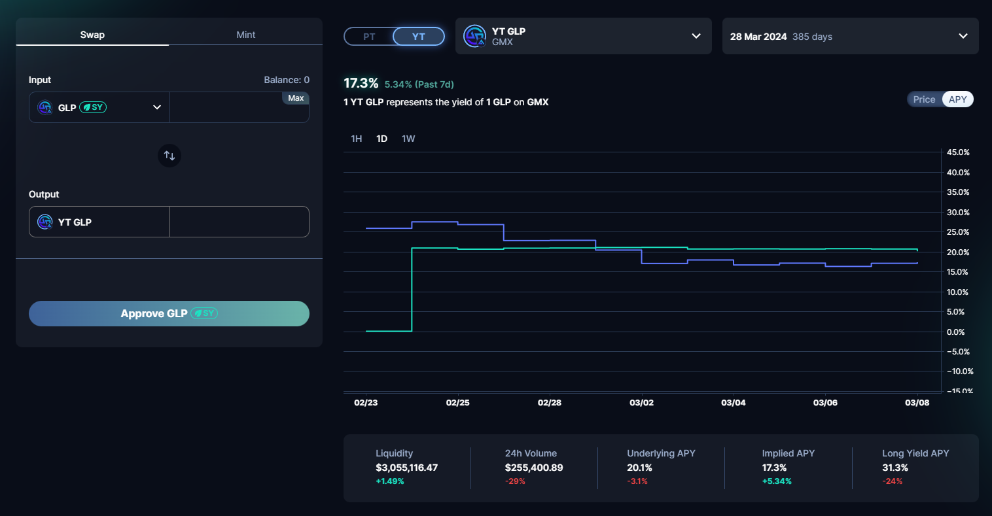The height and width of the screenshot is (516, 992).
Task: Click the +1.49% liquidity change
Action: coord(390,481)
